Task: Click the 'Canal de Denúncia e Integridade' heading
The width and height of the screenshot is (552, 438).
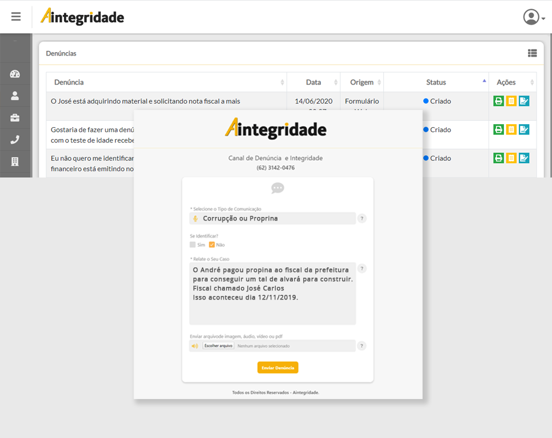Action: tap(276, 158)
